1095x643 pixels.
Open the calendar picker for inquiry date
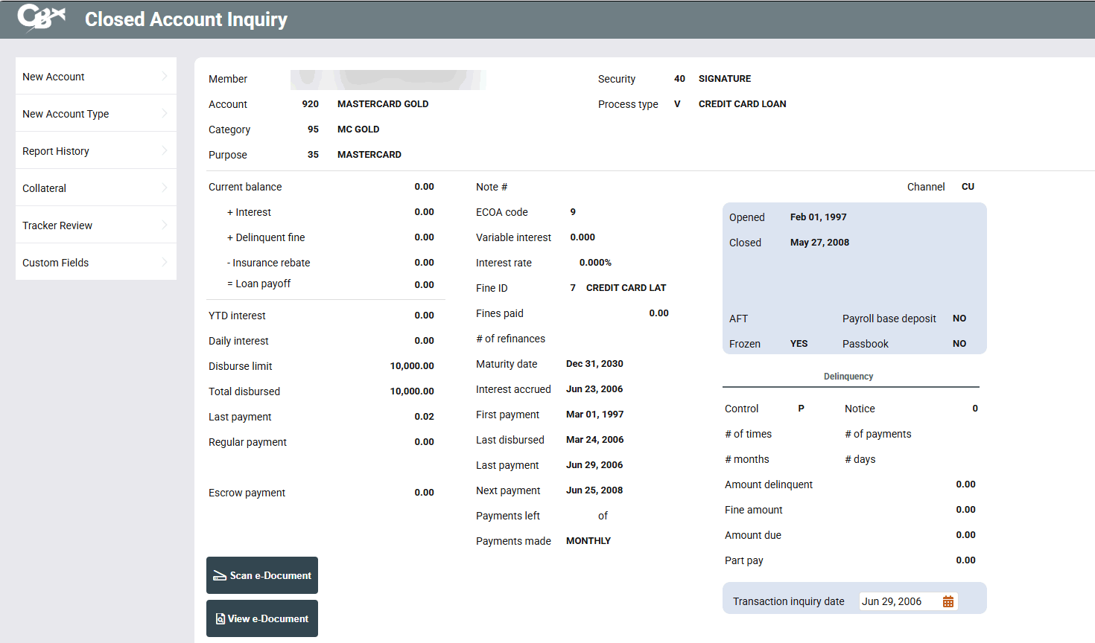click(948, 601)
